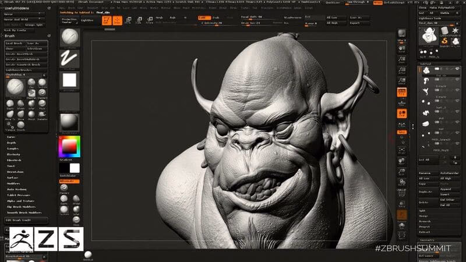Choose the MaskPen brush in Brush palette
This screenshot has width=466, height=262.
31,94
